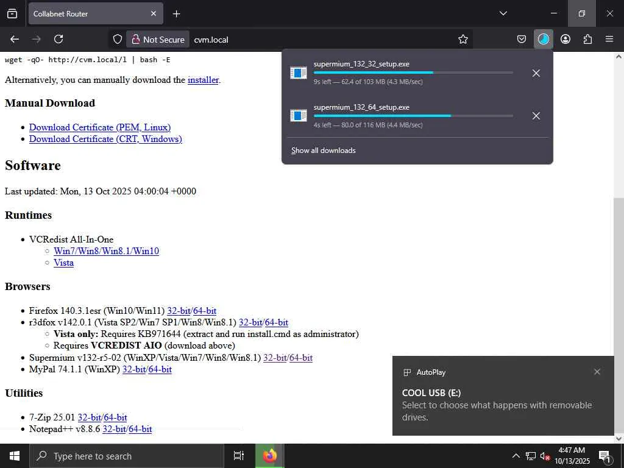Close the Collabnet Router tab
624x468 pixels.
tap(154, 13)
